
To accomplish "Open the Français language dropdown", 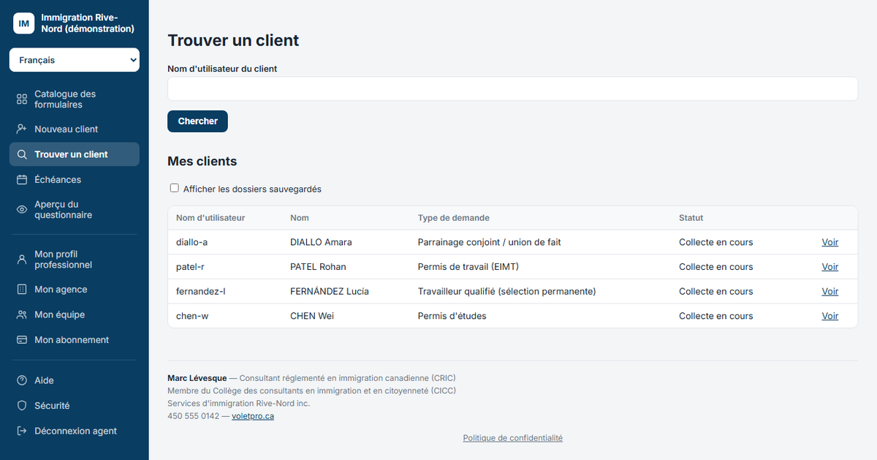I will click(x=75, y=60).
